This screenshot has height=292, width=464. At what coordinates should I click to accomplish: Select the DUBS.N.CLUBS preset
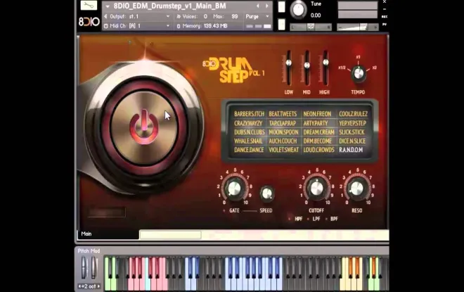tap(249, 132)
